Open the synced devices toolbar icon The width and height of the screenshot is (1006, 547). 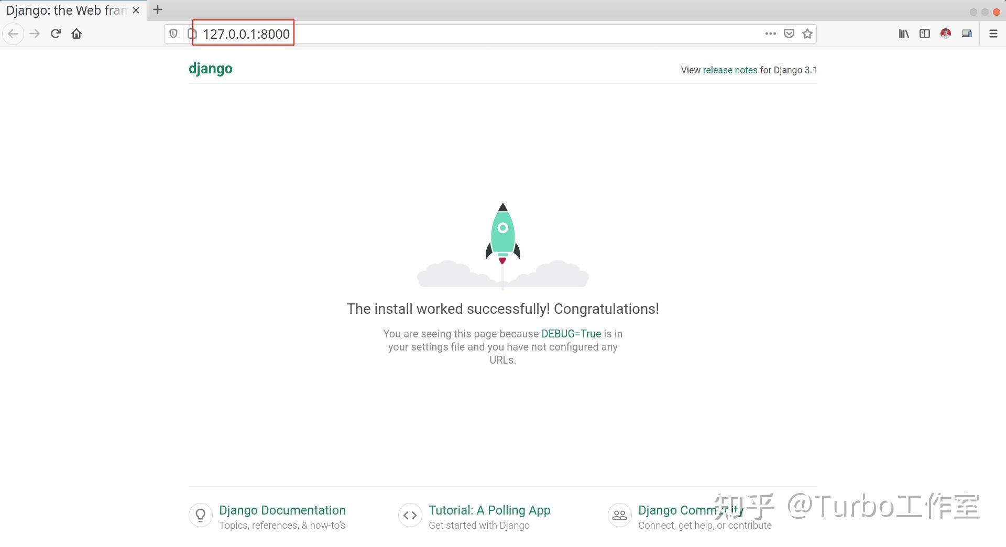967,34
